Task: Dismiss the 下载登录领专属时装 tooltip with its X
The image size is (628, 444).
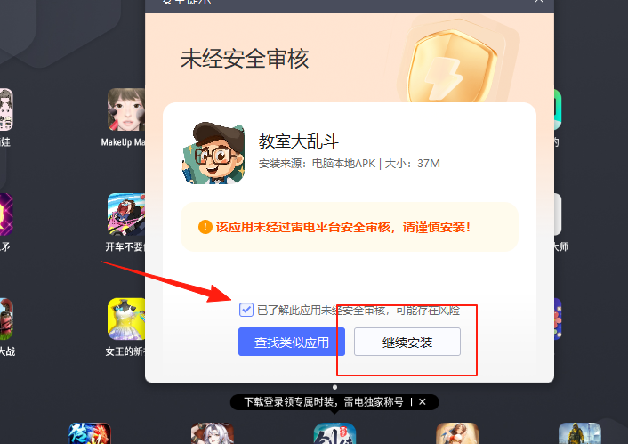Action: (x=423, y=401)
